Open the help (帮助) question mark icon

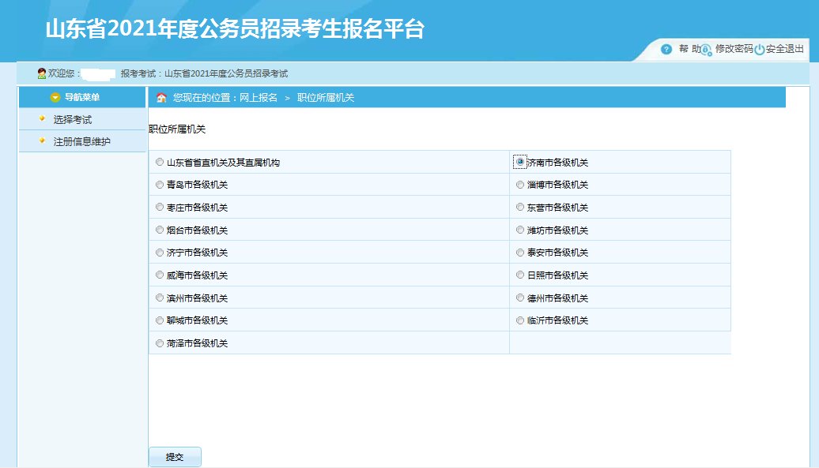coord(666,49)
